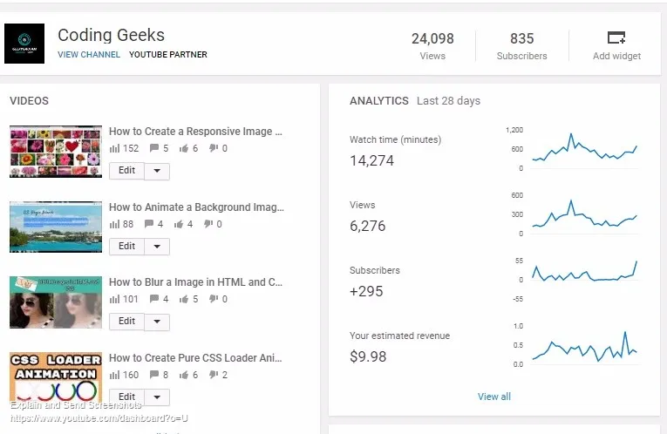
Task: Click comments icon for Responsive Image video
Action: tap(154, 148)
